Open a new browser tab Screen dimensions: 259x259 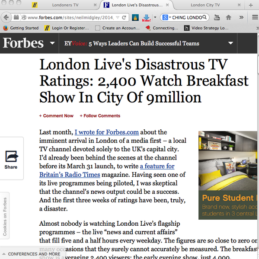pyautogui.click(x=251, y=5)
